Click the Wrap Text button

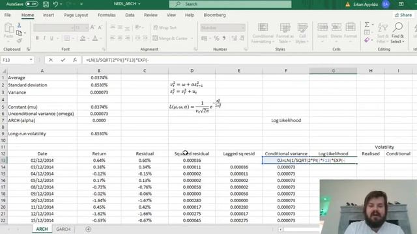point(165,27)
